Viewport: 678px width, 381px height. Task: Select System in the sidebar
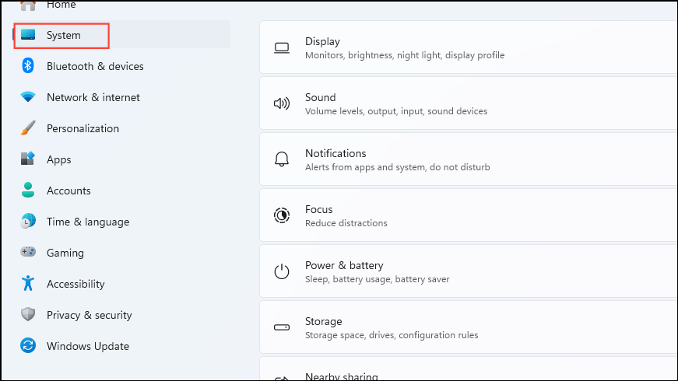64,35
